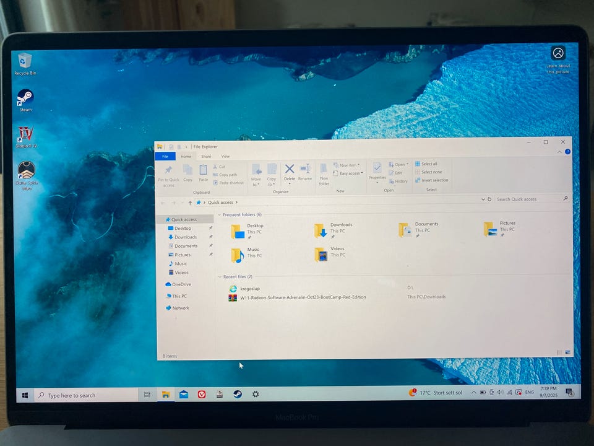This screenshot has height=446, width=594.
Task: Select the Videos folder in Frequent folders
Action: point(330,254)
